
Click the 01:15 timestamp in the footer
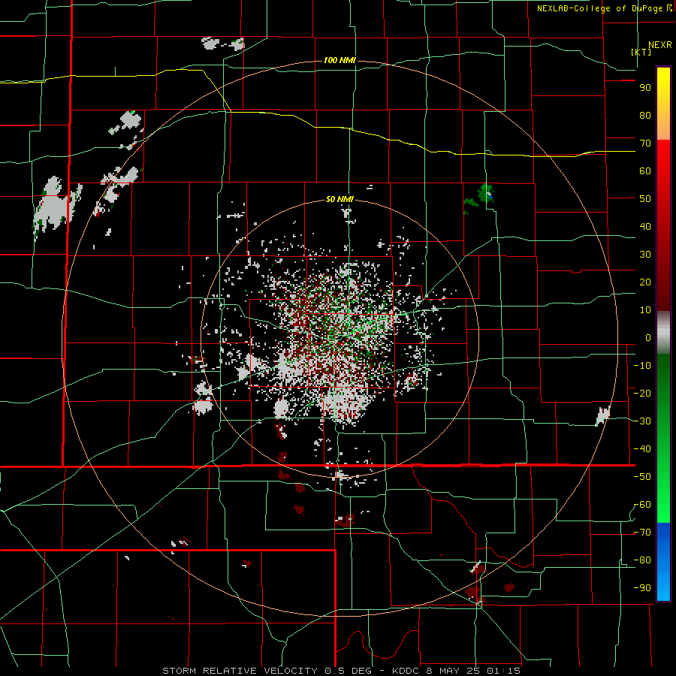pos(503,671)
